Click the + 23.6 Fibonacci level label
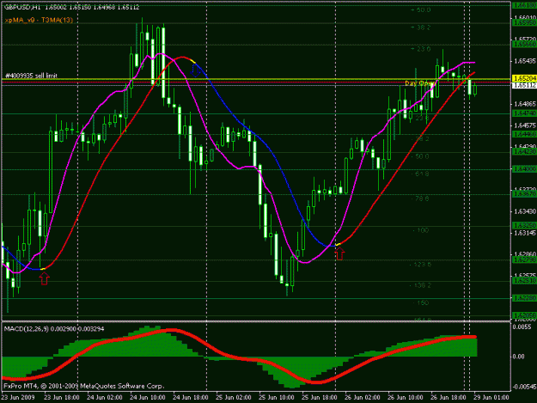The width and height of the screenshot is (537, 403). coord(420,49)
